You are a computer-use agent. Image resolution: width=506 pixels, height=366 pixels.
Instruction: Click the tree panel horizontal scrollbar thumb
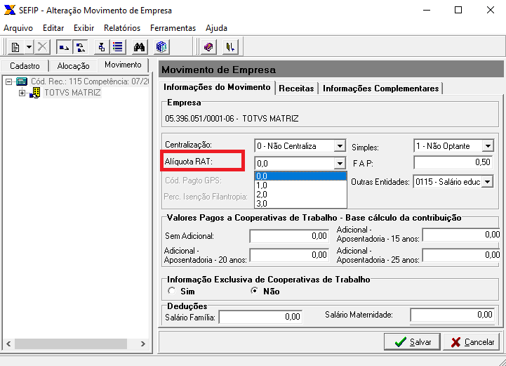point(71,344)
